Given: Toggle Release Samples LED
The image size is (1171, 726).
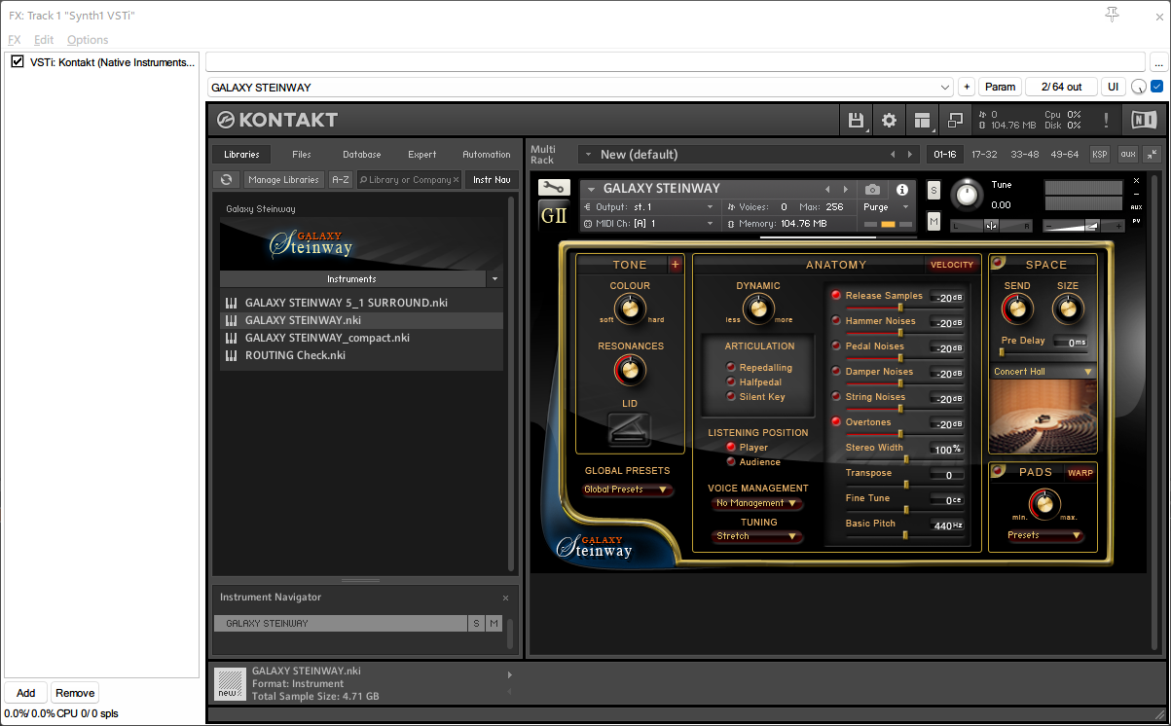Looking at the screenshot, I should [836, 296].
